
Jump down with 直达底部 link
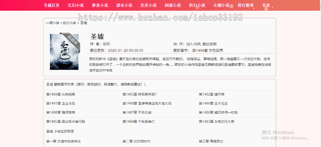[x=210, y=44]
